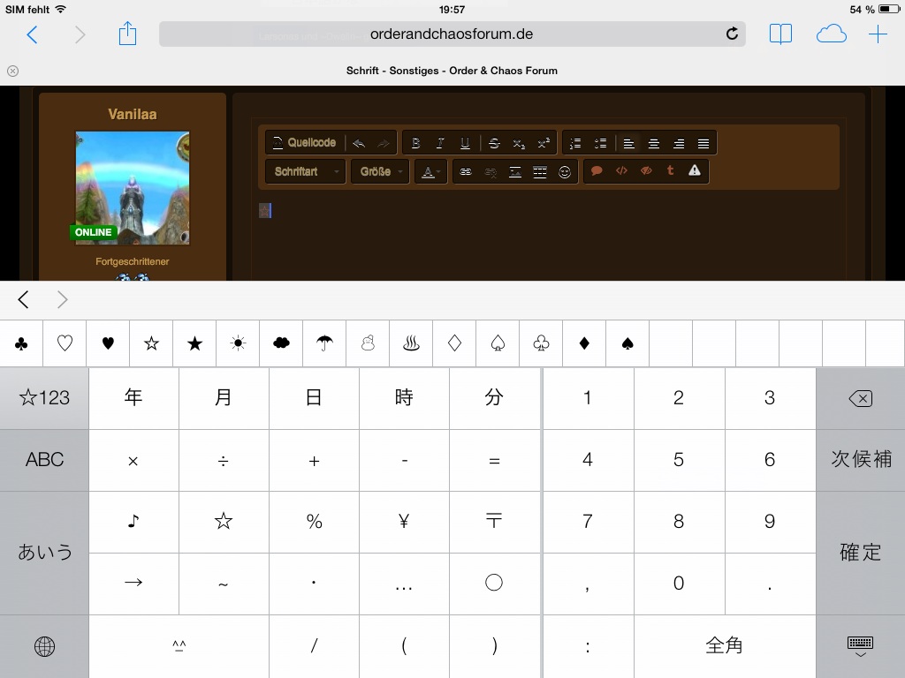
Task: Expand the Größe size dropdown
Action: click(380, 171)
